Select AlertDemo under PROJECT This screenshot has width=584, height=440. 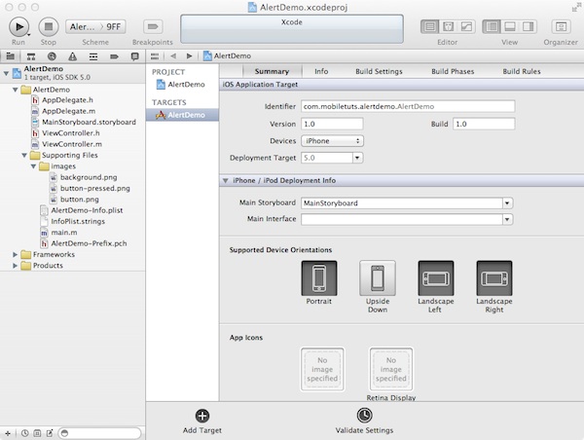tap(181, 85)
